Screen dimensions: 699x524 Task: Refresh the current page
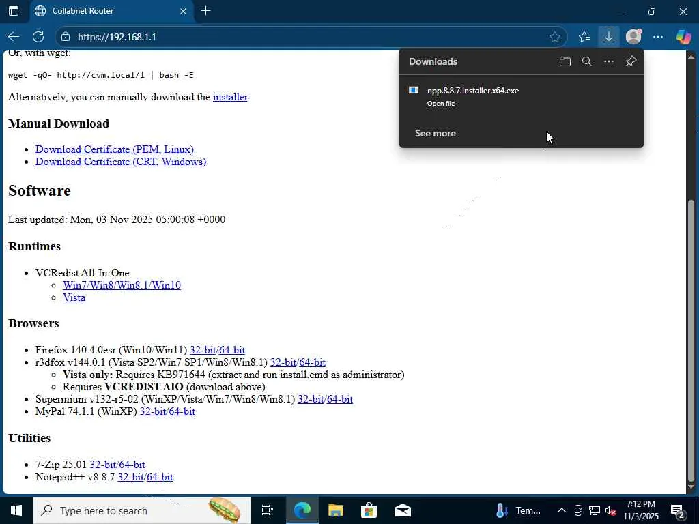[x=38, y=37]
